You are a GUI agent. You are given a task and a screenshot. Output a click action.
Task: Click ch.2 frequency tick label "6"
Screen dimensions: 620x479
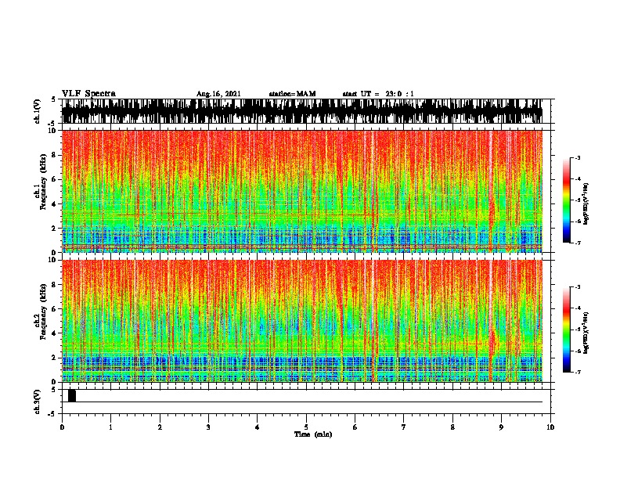pos(55,309)
